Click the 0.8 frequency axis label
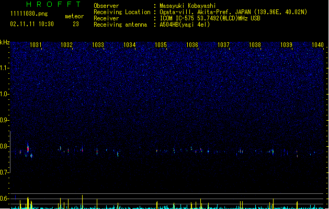Image resolution: width=329 pixels, height=209 pixels. point(4,146)
